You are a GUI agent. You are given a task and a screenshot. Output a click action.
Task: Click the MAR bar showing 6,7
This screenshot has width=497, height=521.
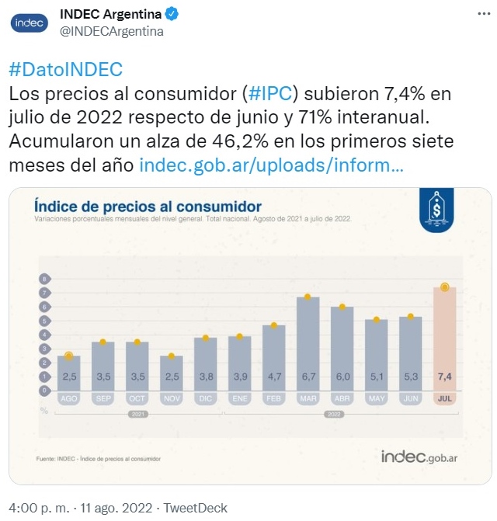coord(308,344)
